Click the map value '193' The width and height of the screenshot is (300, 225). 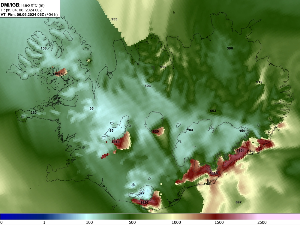point(148,86)
